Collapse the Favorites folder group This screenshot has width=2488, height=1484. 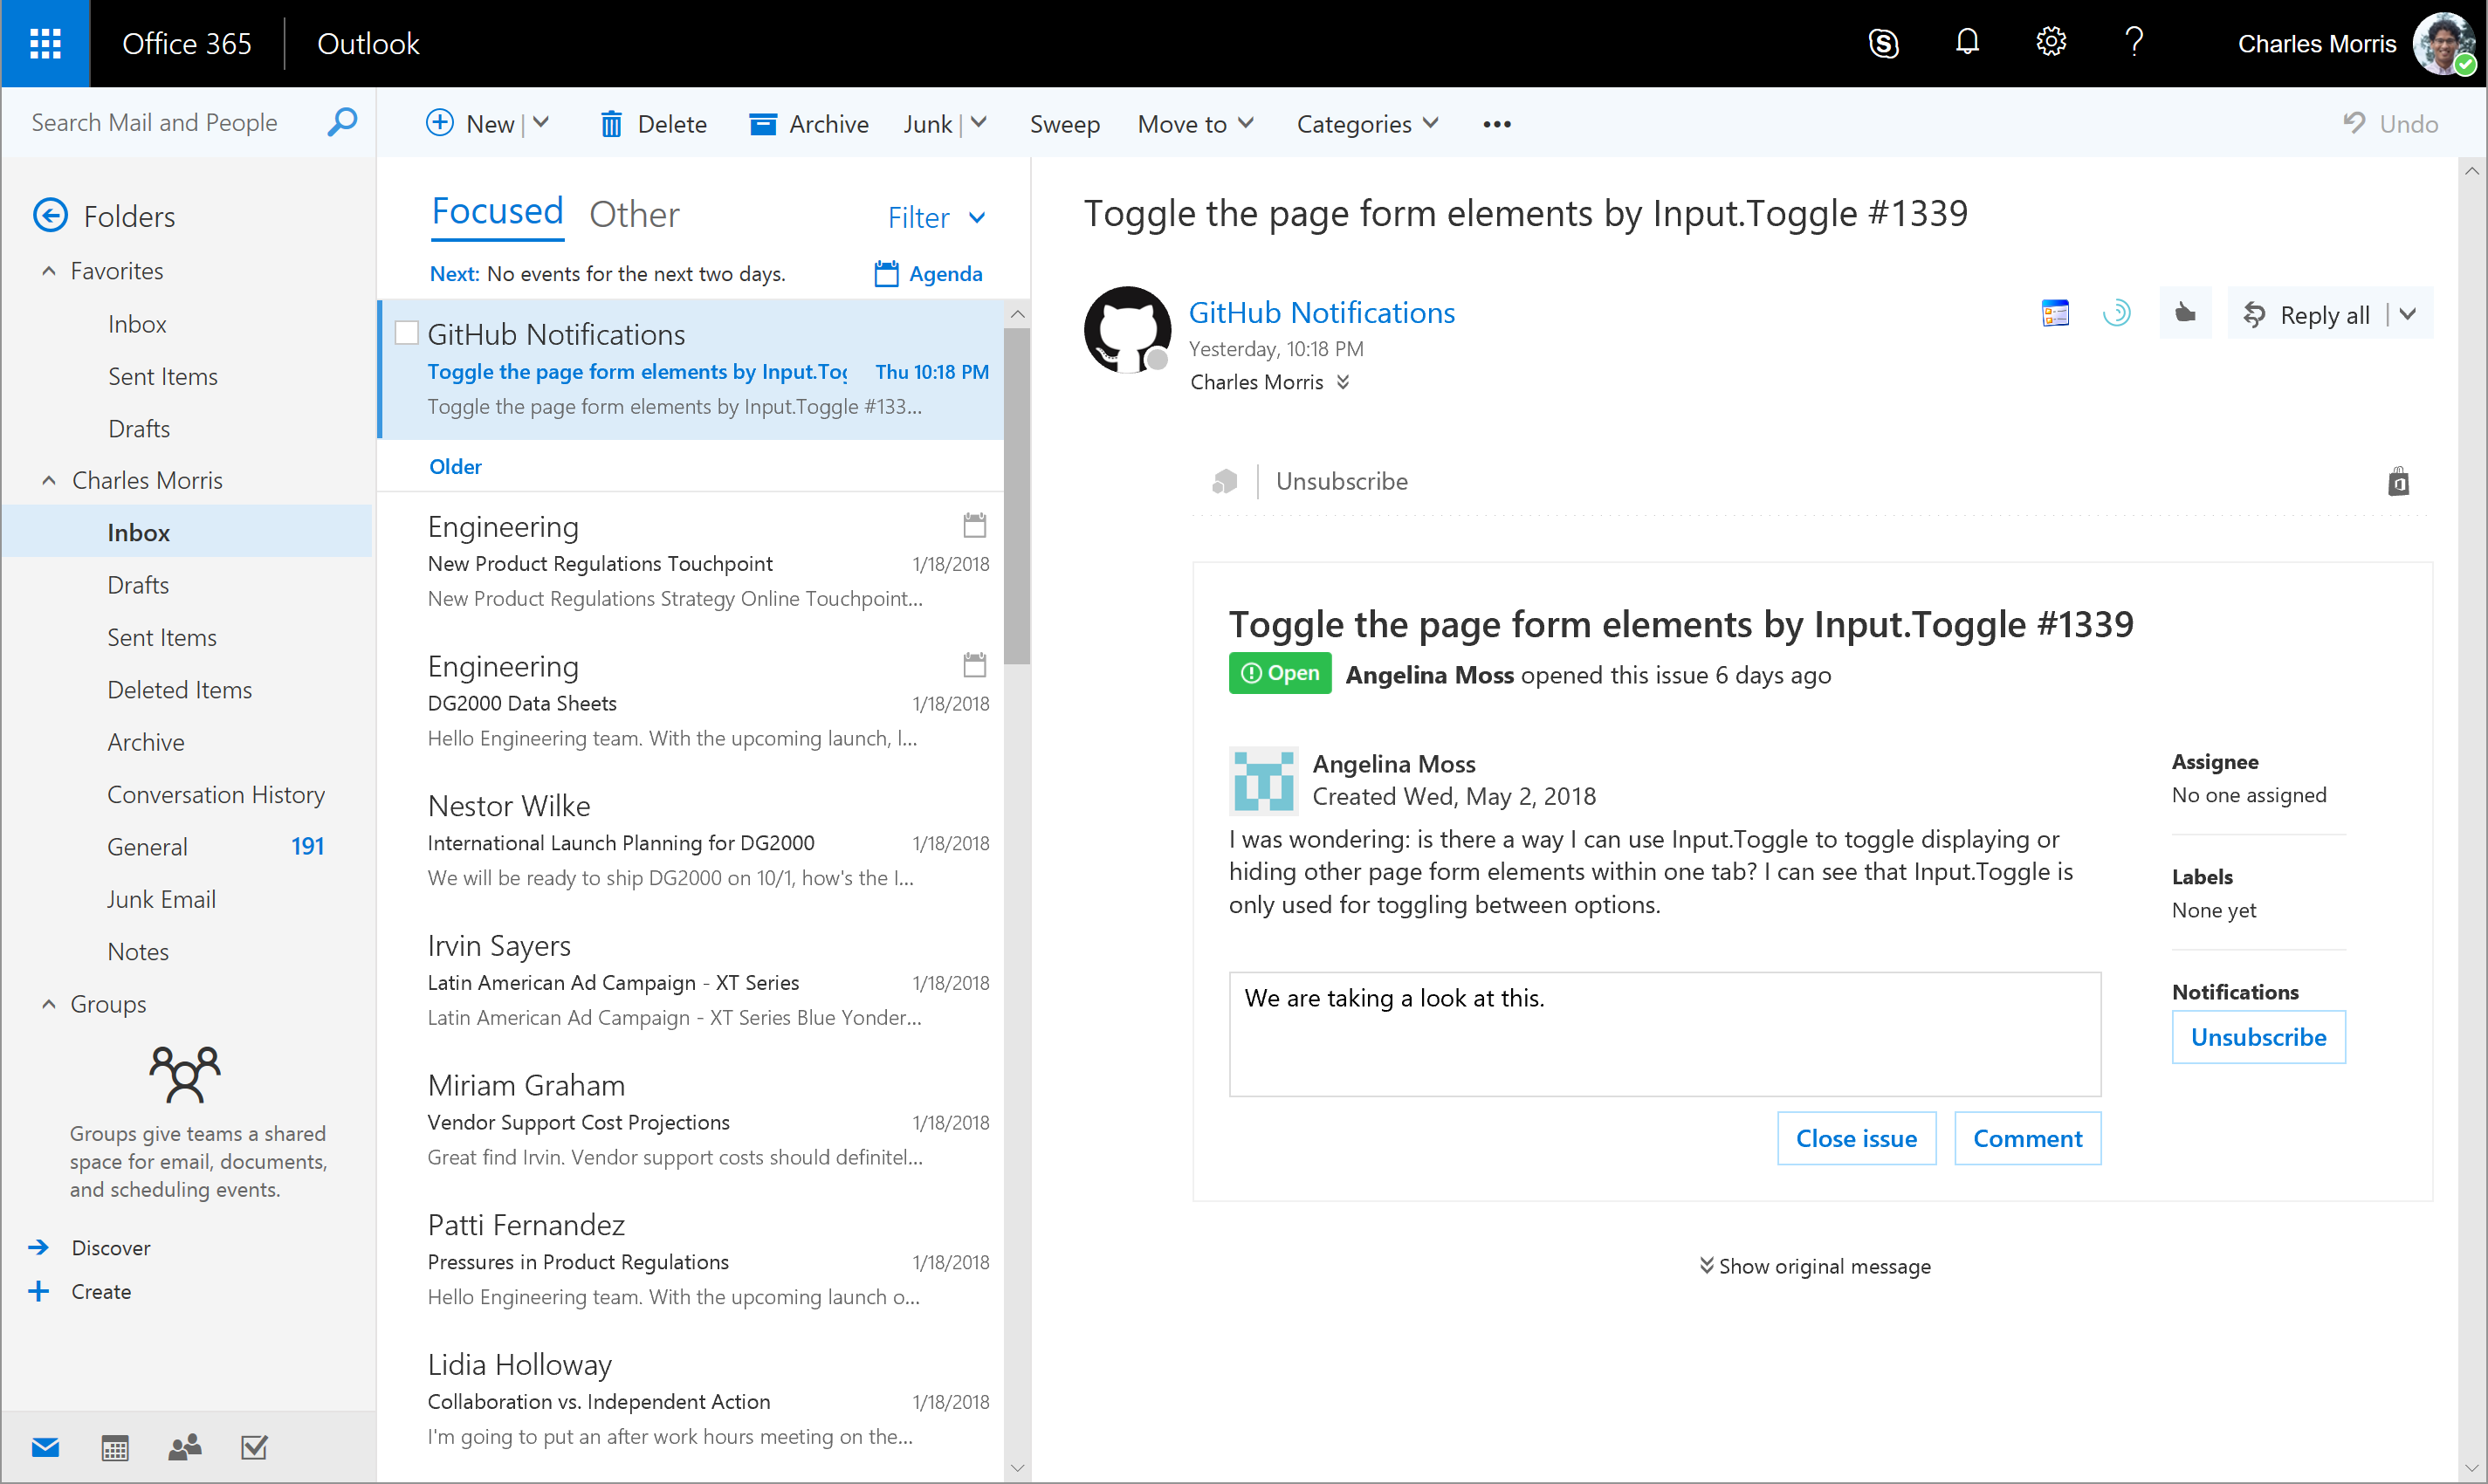48,271
